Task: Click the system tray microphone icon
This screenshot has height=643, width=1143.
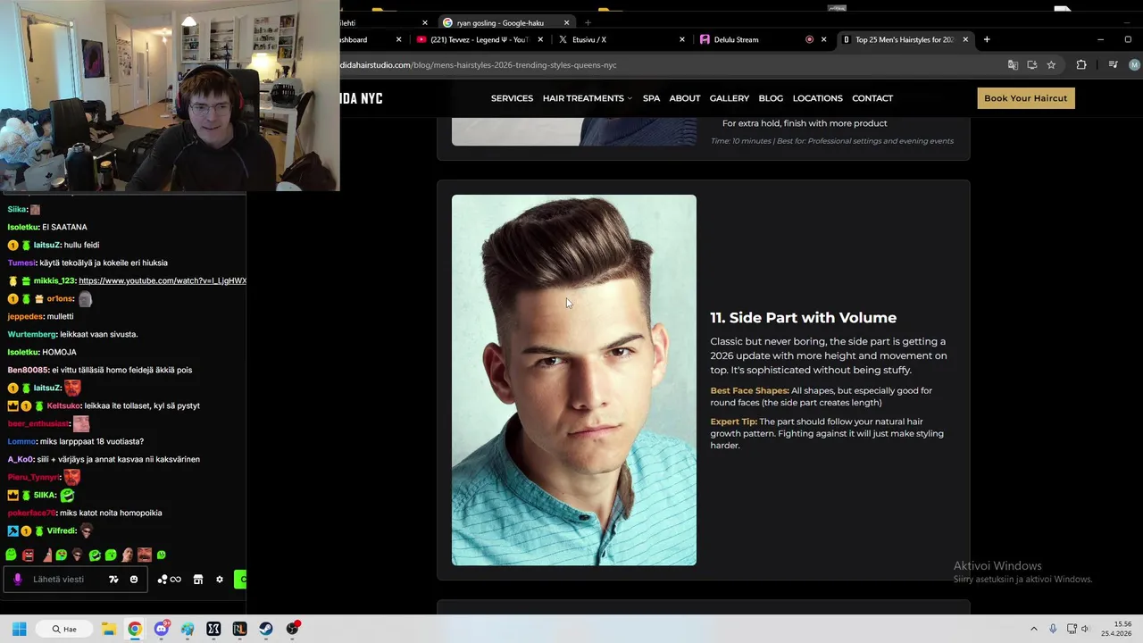Action: [x=1054, y=629]
